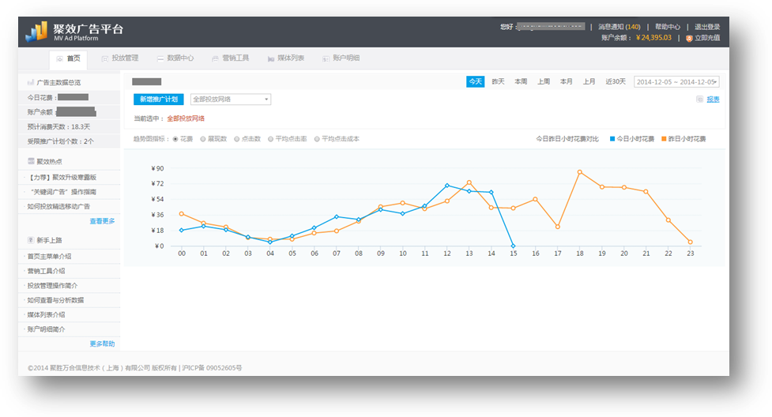Image resolution: width=772 pixels, height=417 pixels.
Task: Click 退出登录 to log out
Action: 707,27
